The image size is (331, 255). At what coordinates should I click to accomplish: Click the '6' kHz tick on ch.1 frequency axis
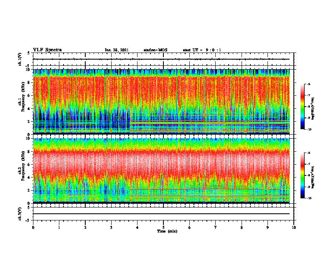pyautogui.click(x=29, y=96)
